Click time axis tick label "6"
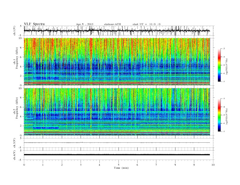240x185 pixels. (x=137, y=165)
